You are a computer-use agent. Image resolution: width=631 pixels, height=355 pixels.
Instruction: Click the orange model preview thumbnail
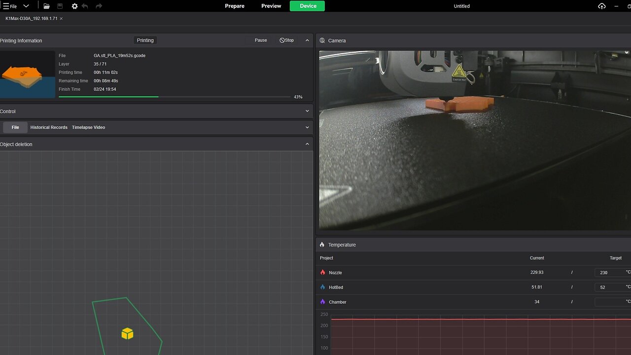(28, 74)
